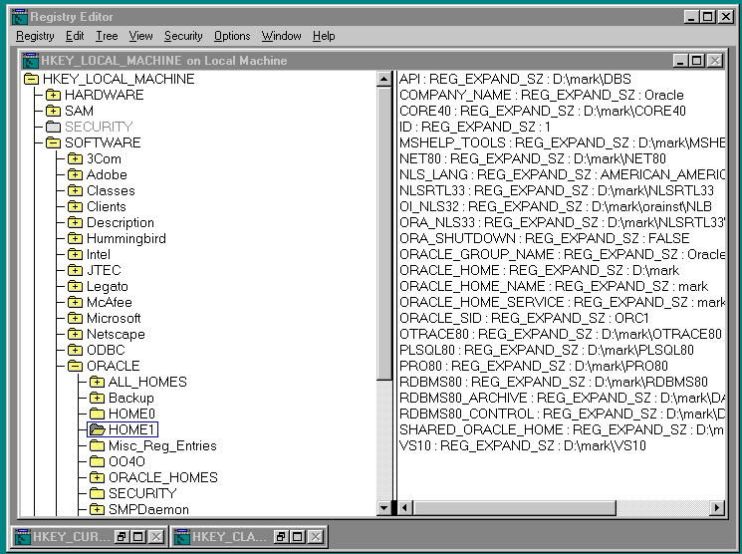Click the tree pane vertical scrollbar thumb
This screenshot has height=554, width=742.
pos(384,233)
